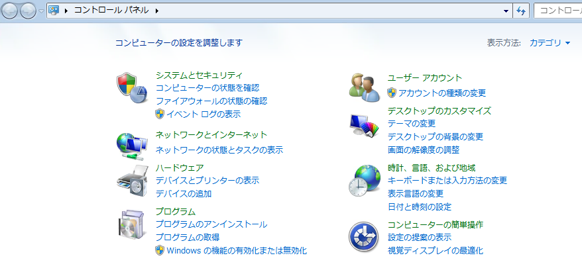Click プログラムの取得 link
Image resolution: width=582 pixels, height=276 pixels.
point(188,237)
